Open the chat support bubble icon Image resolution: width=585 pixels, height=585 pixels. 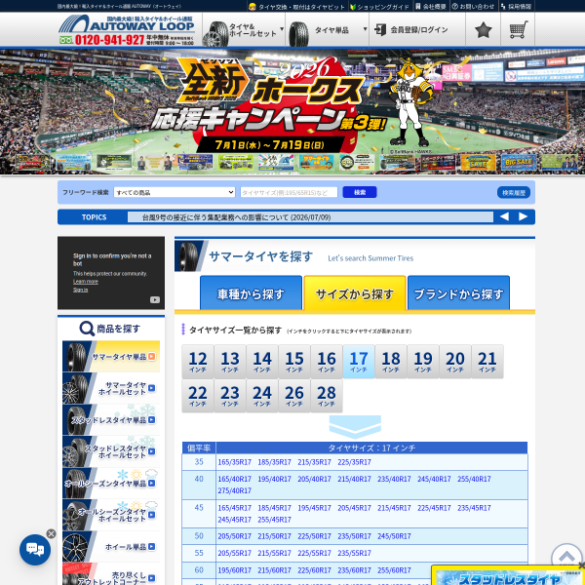(35, 549)
